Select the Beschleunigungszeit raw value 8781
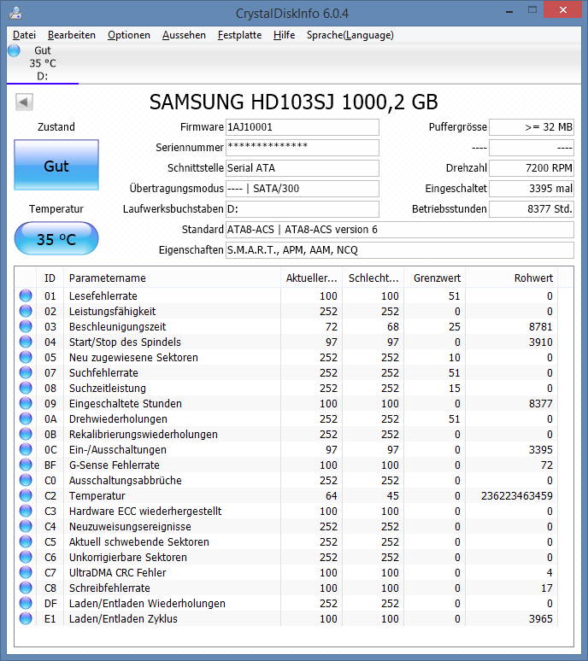This screenshot has width=588, height=661. pyautogui.click(x=541, y=327)
